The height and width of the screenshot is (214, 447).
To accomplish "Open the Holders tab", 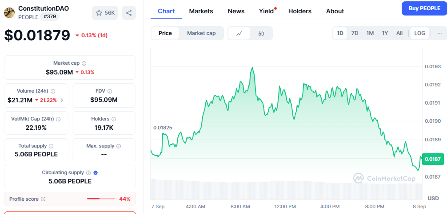I will click(300, 11).
